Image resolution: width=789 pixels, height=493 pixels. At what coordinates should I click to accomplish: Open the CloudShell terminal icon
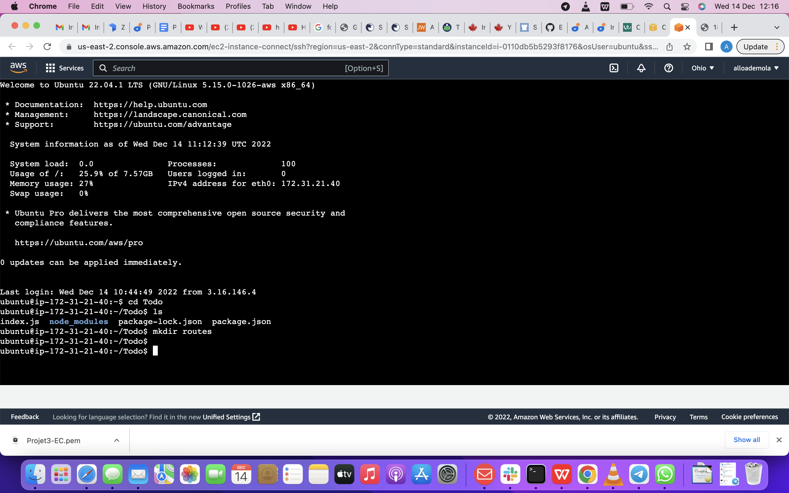click(614, 68)
